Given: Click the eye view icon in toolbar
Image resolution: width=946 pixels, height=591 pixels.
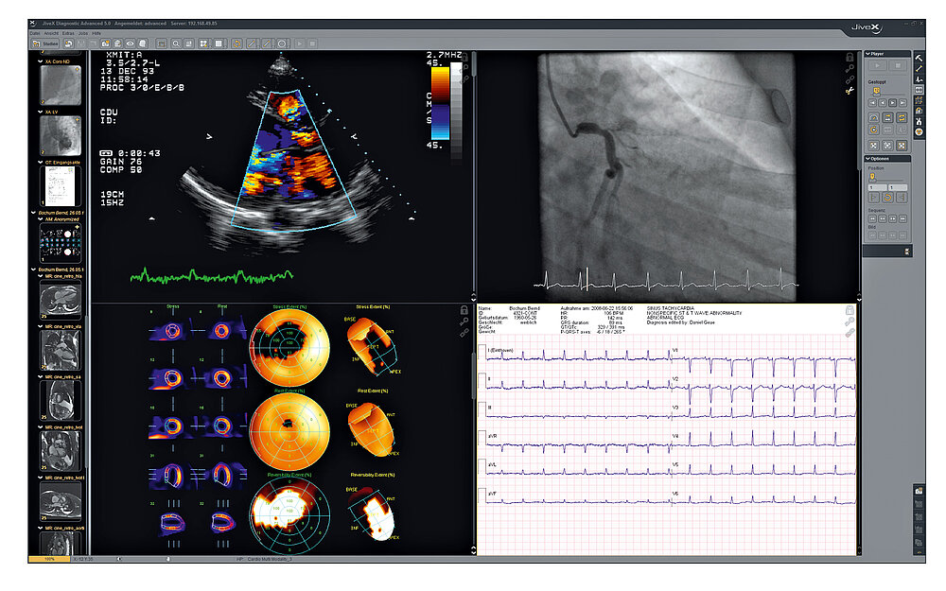Looking at the screenshot, I should [131, 43].
